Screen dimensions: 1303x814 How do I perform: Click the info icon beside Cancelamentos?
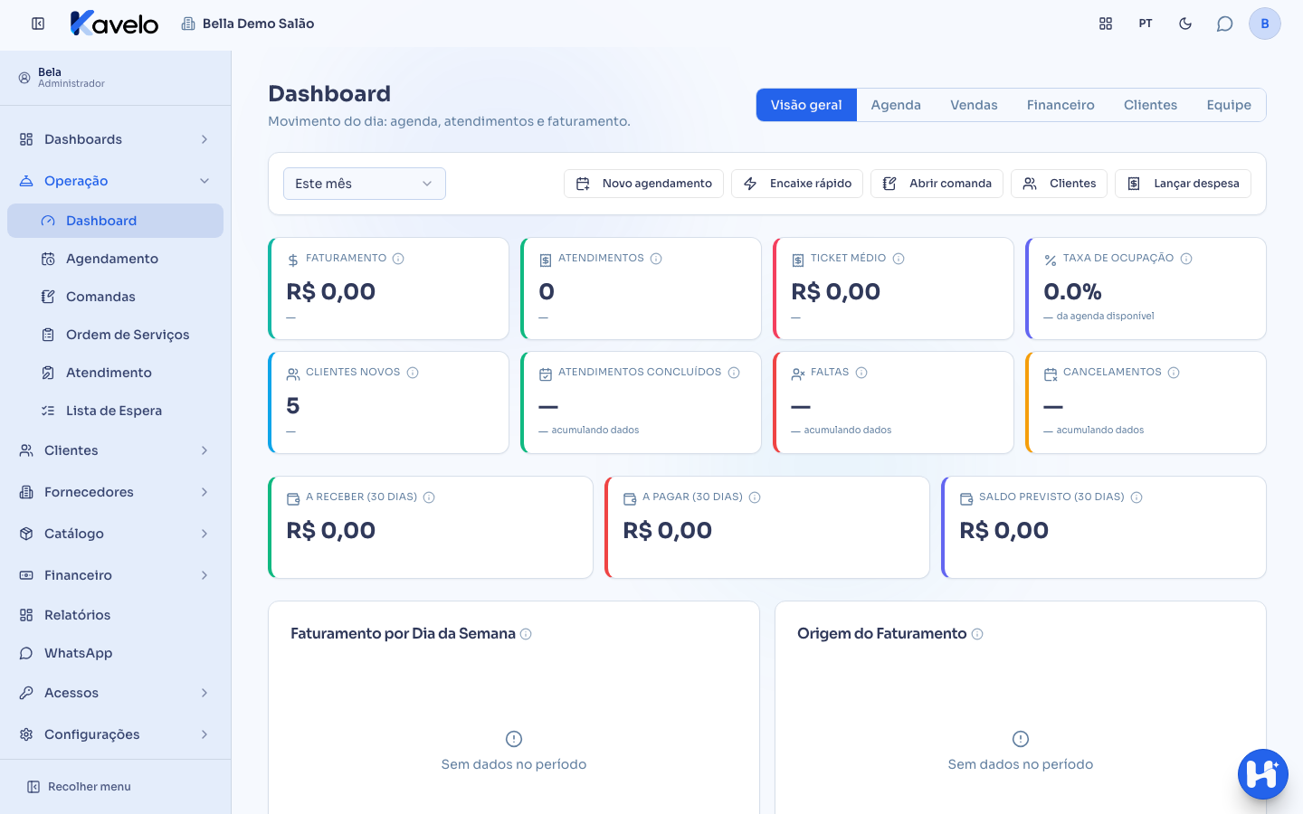coord(1174,373)
